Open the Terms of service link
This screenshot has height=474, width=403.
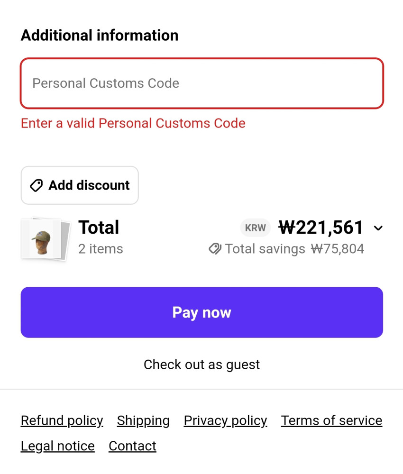click(x=331, y=420)
